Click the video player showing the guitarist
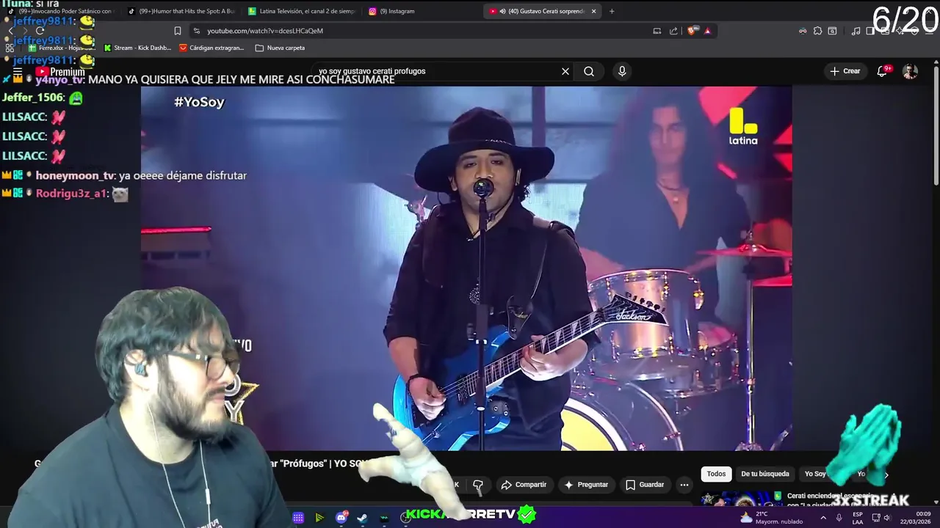 pos(466,268)
